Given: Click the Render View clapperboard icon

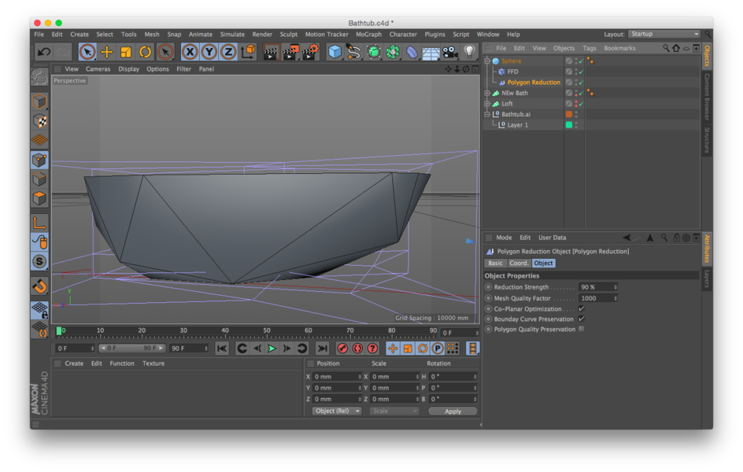Looking at the screenshot, I should coord(271,52).
